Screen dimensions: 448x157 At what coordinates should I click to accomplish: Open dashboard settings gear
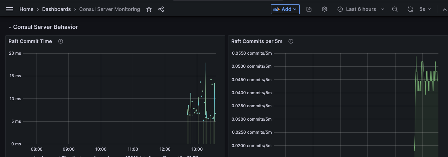click(325, 9)
